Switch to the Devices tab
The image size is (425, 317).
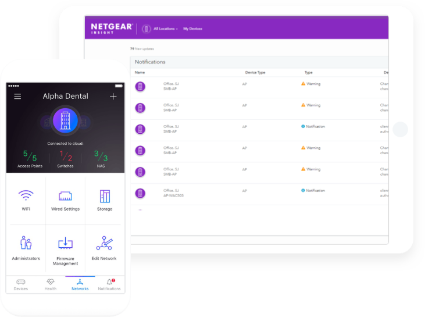(x=21, y=285)
